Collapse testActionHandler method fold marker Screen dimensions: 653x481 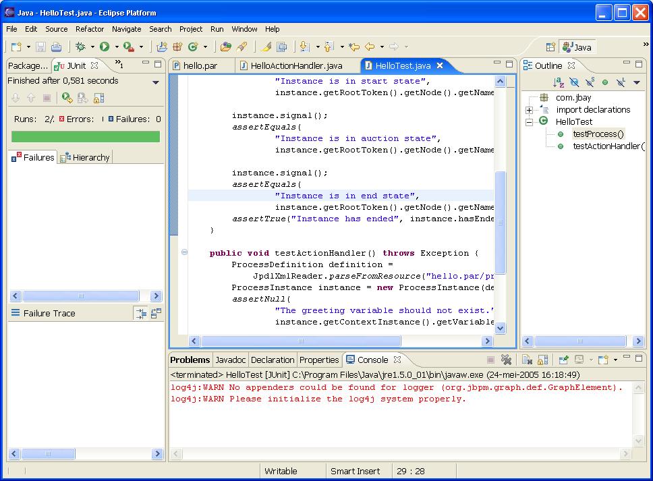click(x=184, y=252)
